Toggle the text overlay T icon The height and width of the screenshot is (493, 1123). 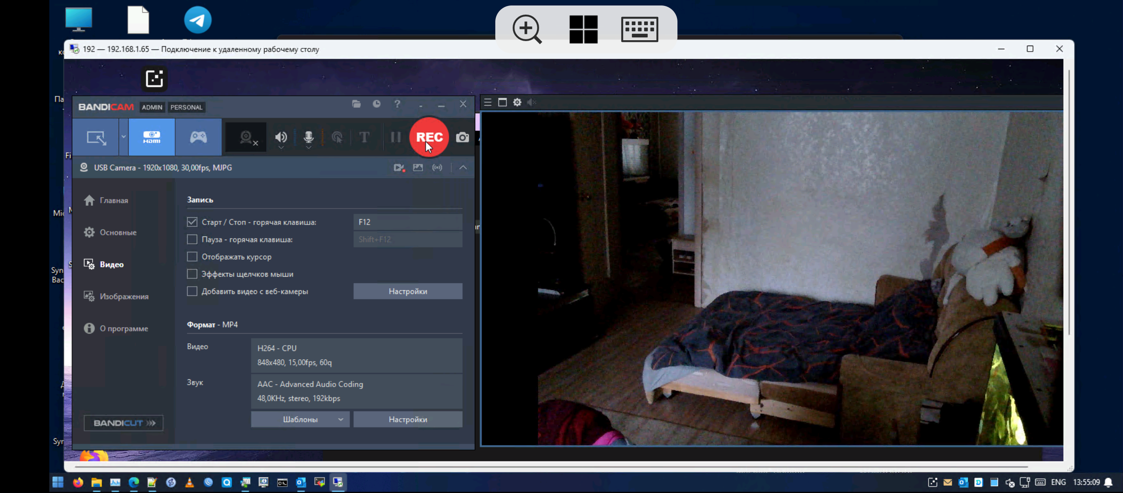coord(364,137)
